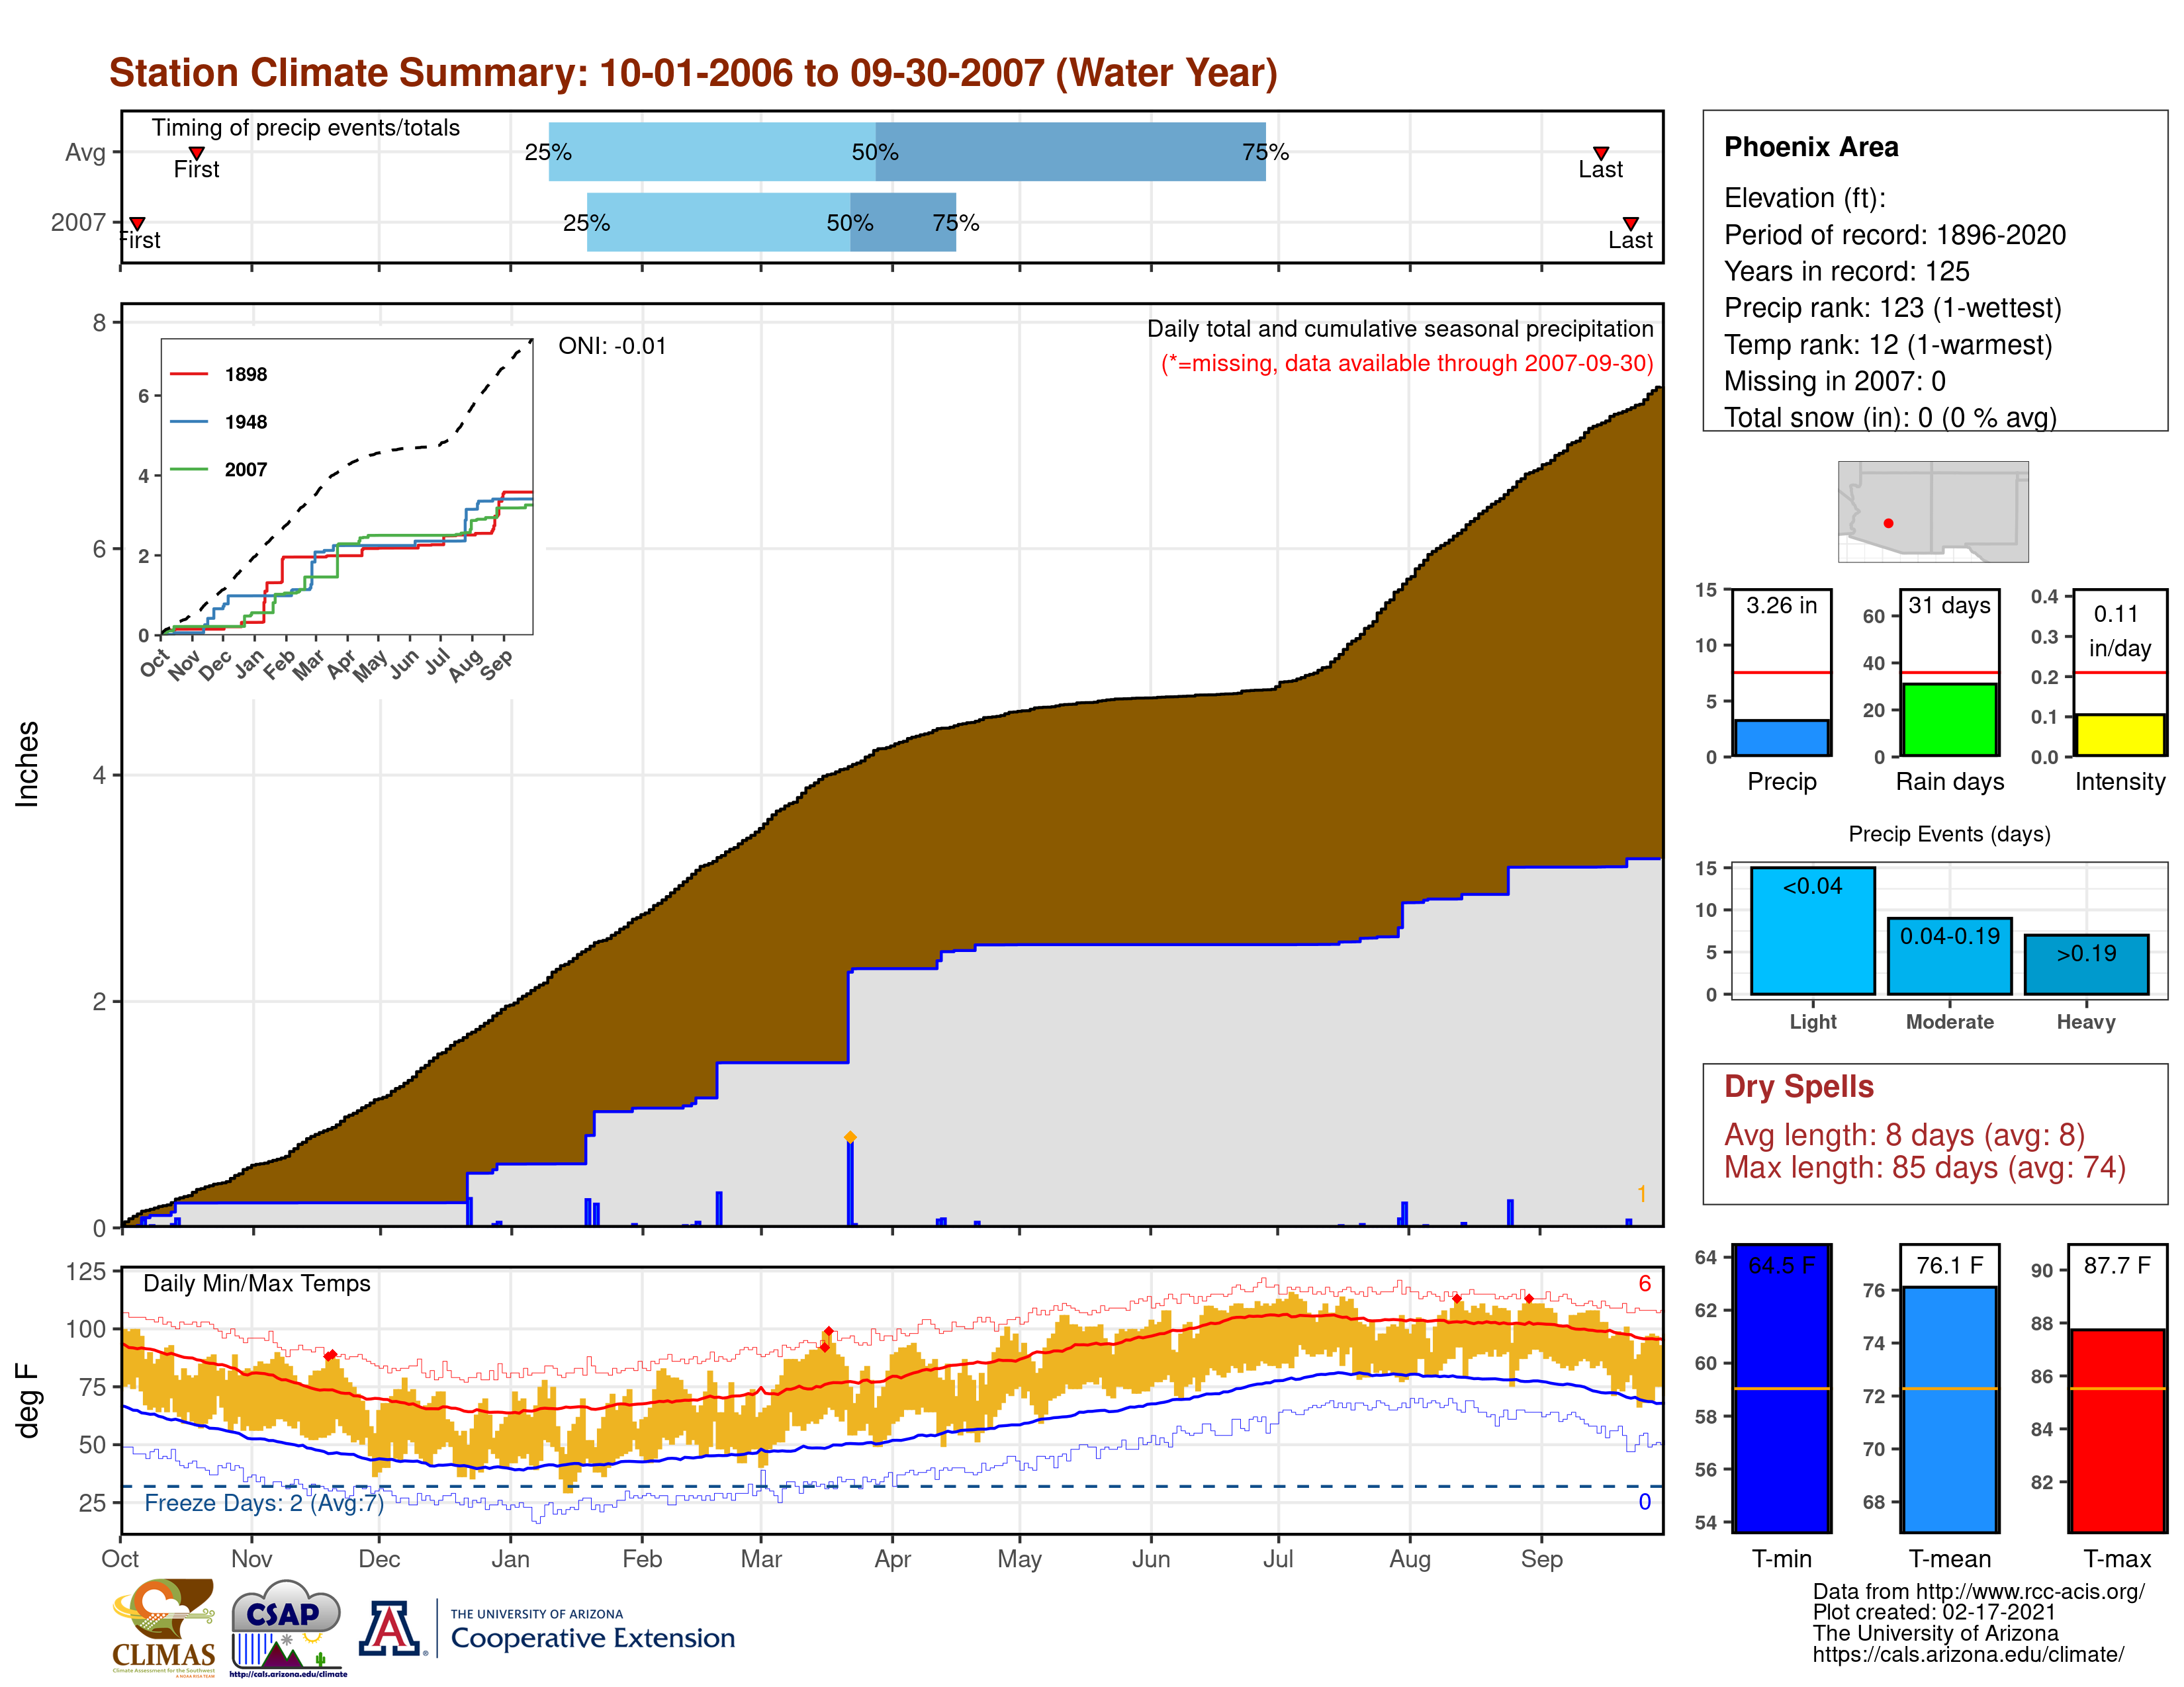2184x1687 pixels.
Task: Click 'Freeze Days: 2 (Avg:7)' label
Action: [264, 1503]
